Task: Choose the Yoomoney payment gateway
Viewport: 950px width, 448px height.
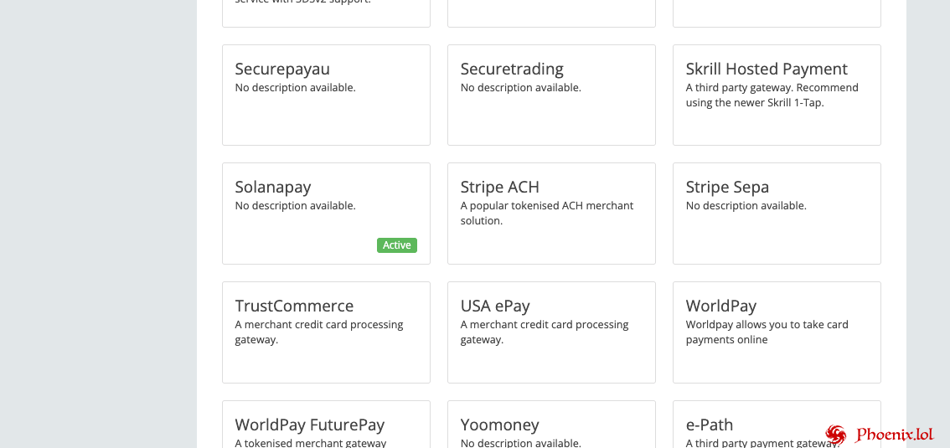Action: click(499, 425)
